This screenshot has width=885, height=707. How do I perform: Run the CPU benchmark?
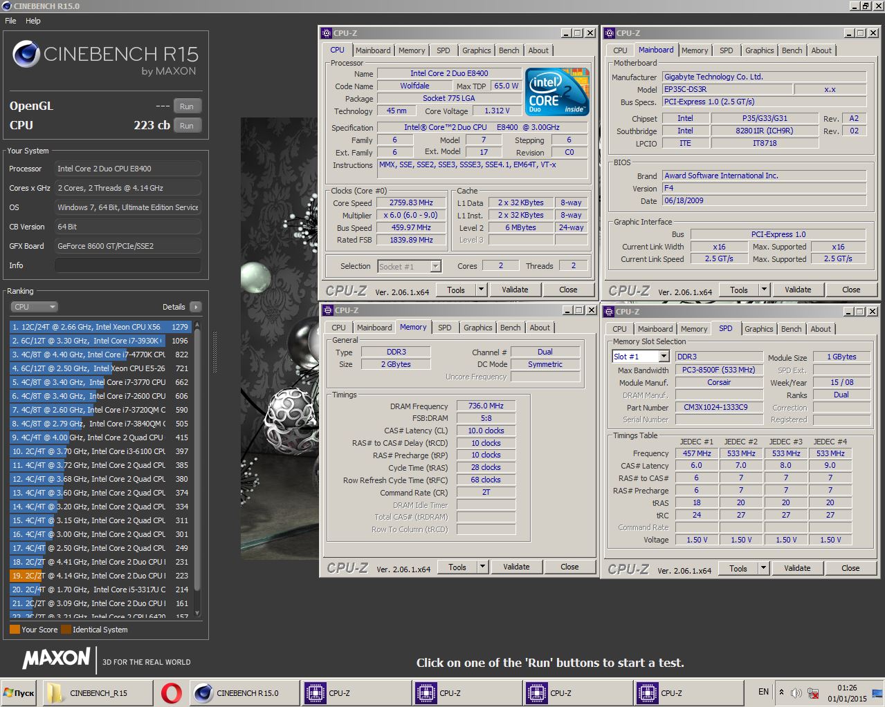click(x=187, y=126)
